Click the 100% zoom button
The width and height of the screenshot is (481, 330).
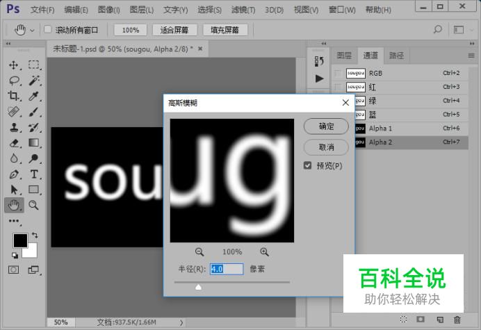pyautogui.click(x=131, y=30)
